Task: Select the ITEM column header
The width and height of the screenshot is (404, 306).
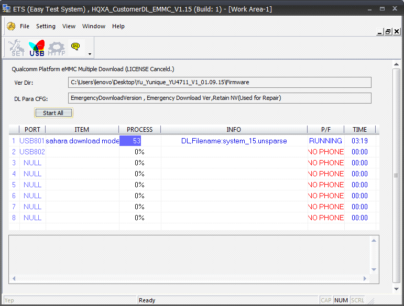Action: point(82,129)
